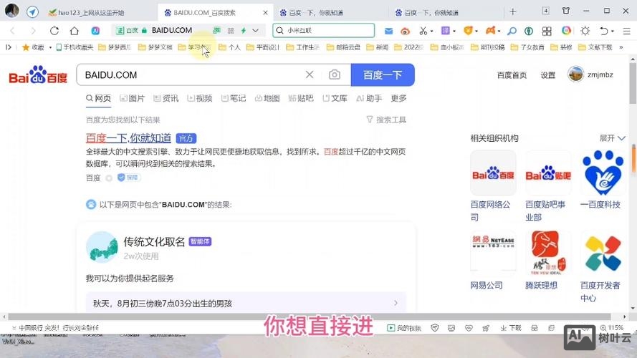This screenshot has width=637, height=358.
Task: Click the 115% zoom level control
Action: 611,327
